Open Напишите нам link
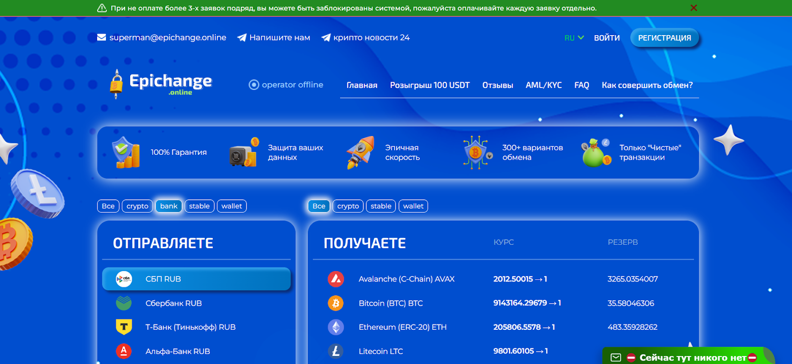 [280, 38]
